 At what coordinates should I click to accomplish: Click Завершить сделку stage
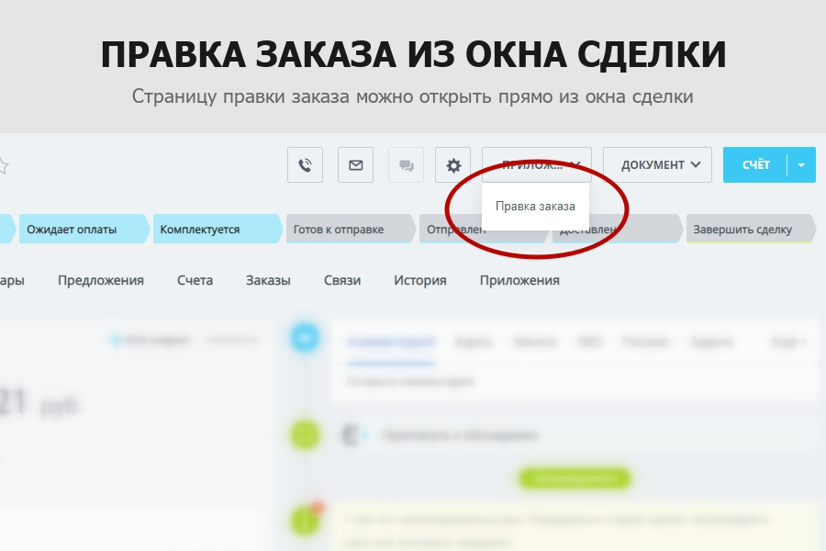(742, 229)
